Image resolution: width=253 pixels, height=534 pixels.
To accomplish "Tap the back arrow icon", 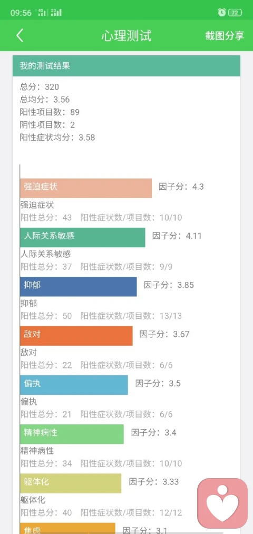I will 20,35.
